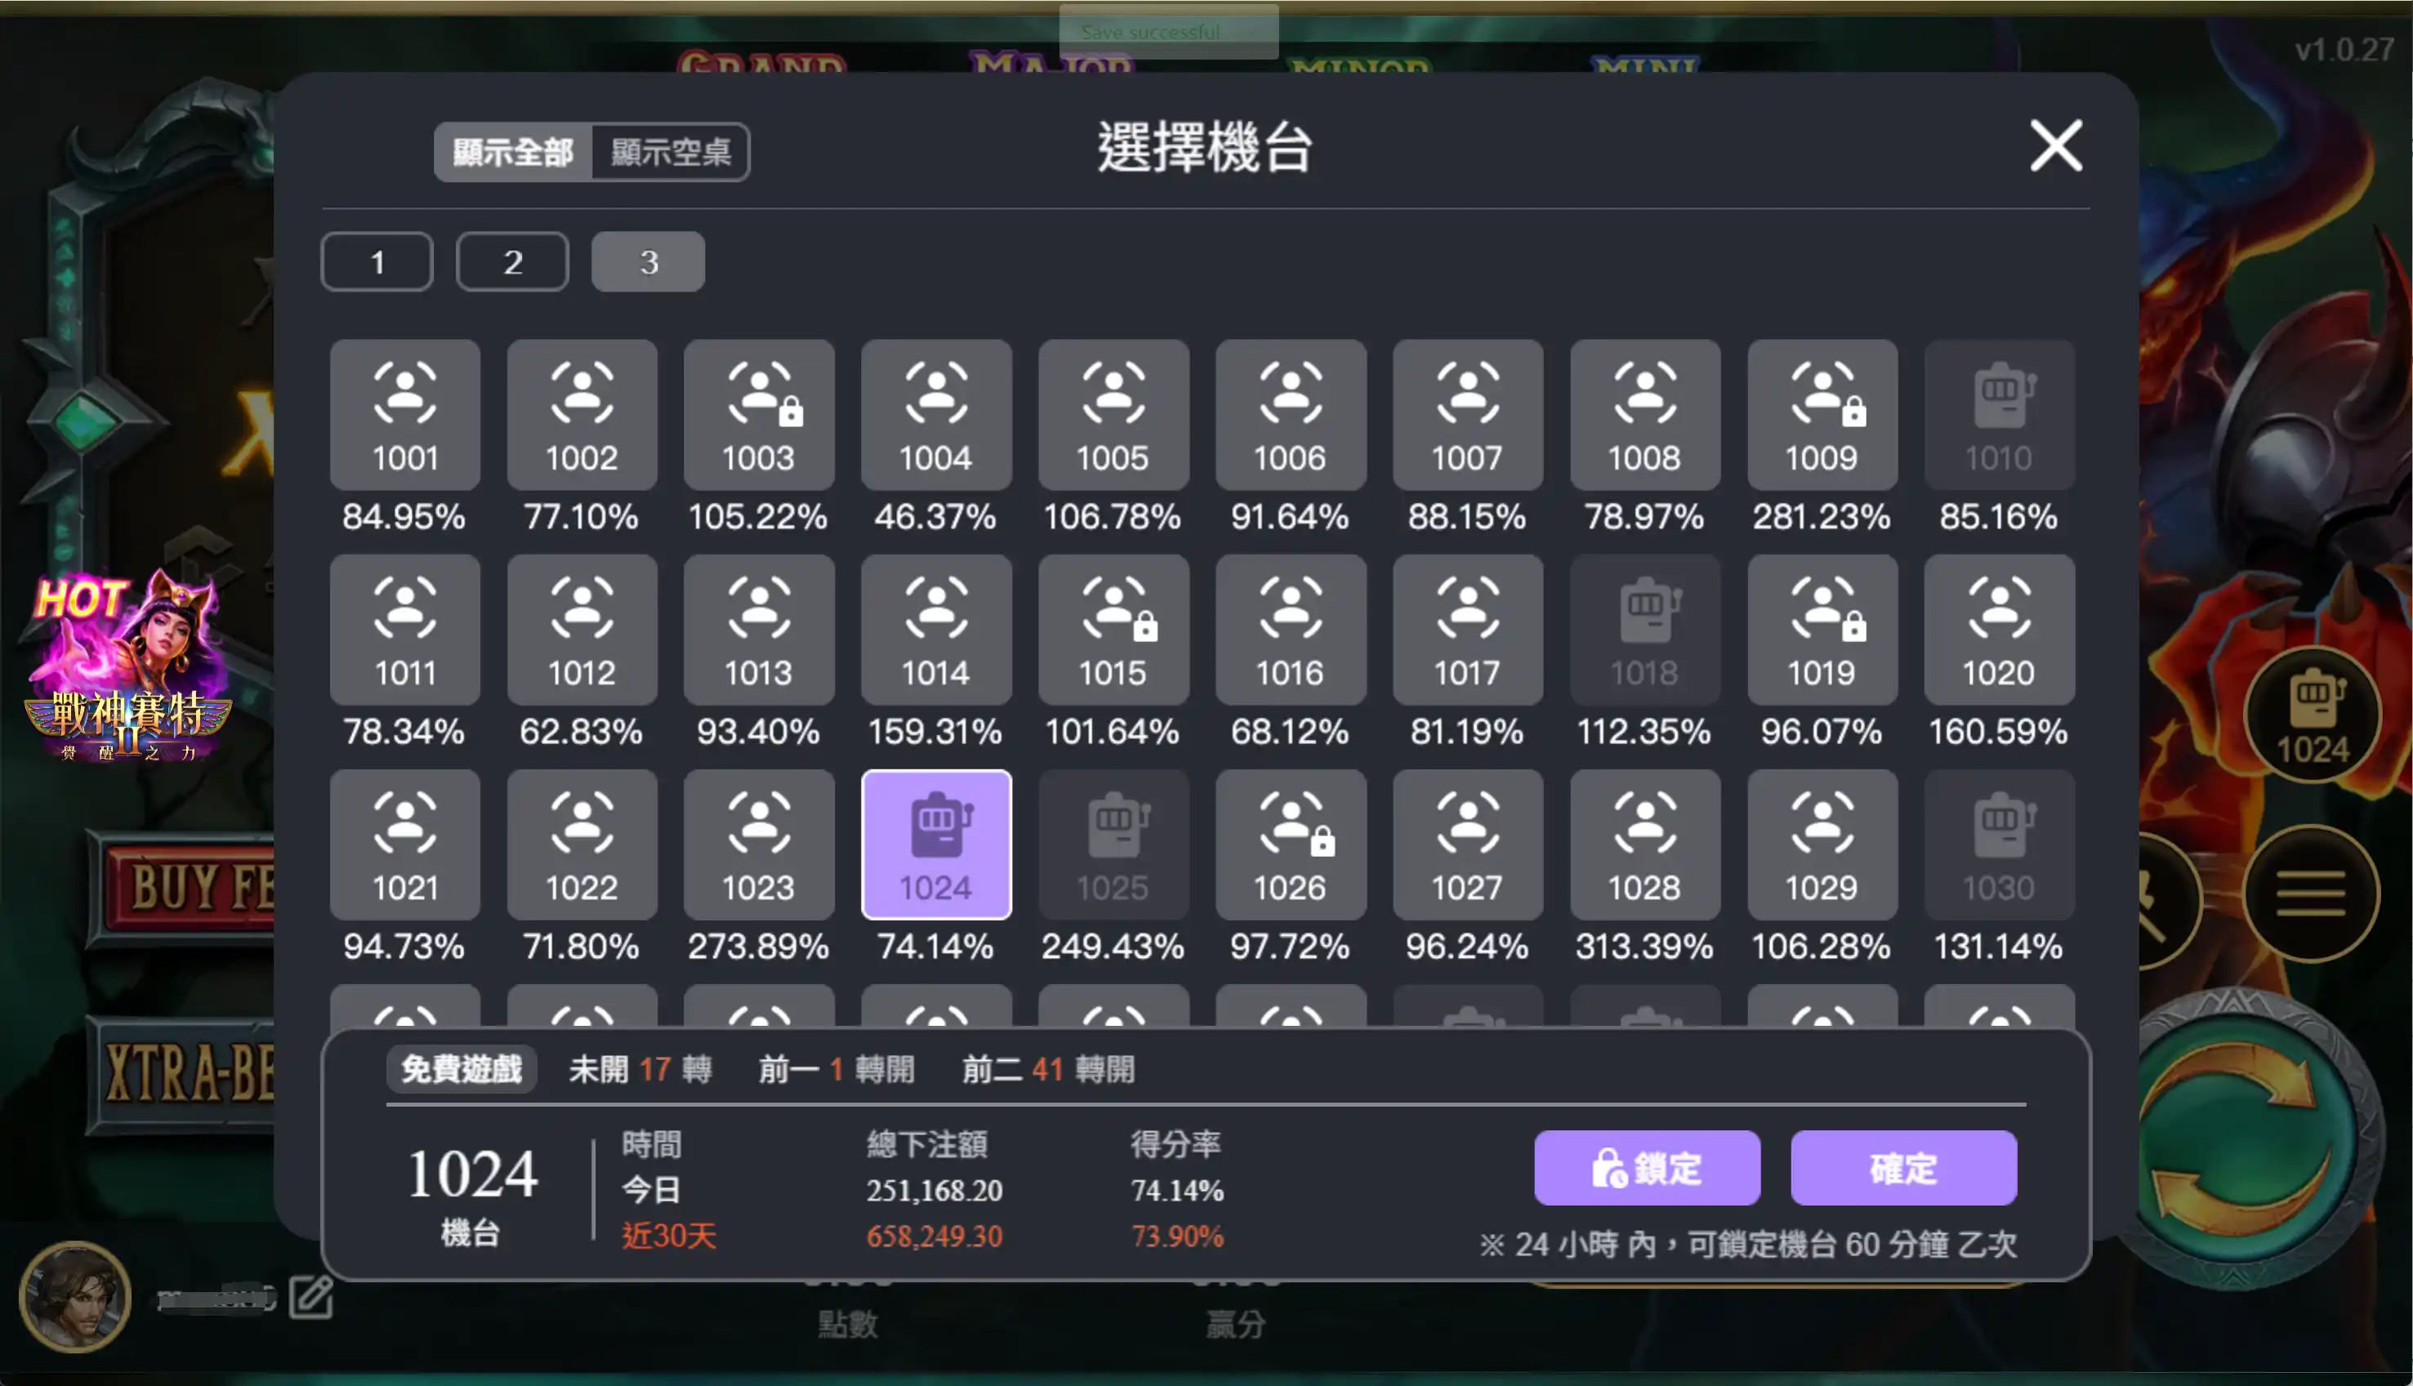Select machine 1013 tile

point(759,631)
